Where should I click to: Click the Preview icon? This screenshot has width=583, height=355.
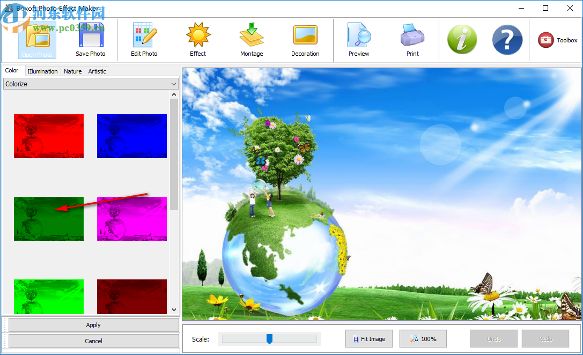pyautogui.click(x=359, y=40)
